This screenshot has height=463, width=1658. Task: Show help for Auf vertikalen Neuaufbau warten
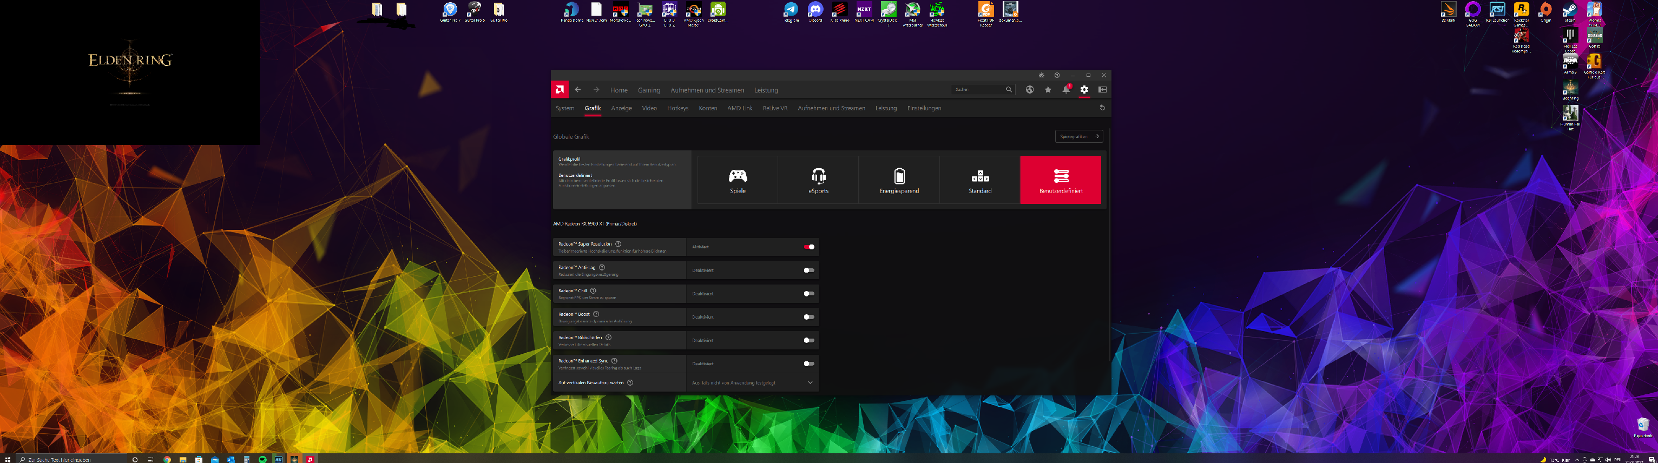[630, 382]
